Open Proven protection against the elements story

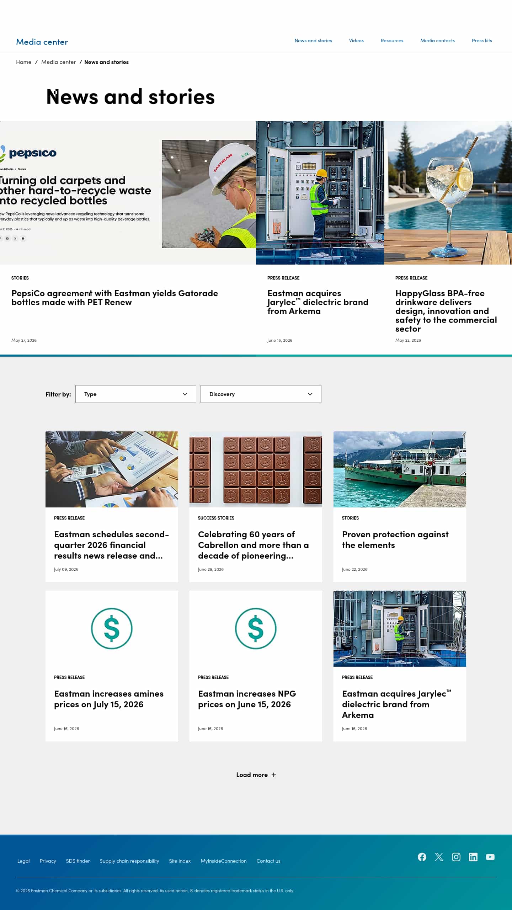point(395,539)
